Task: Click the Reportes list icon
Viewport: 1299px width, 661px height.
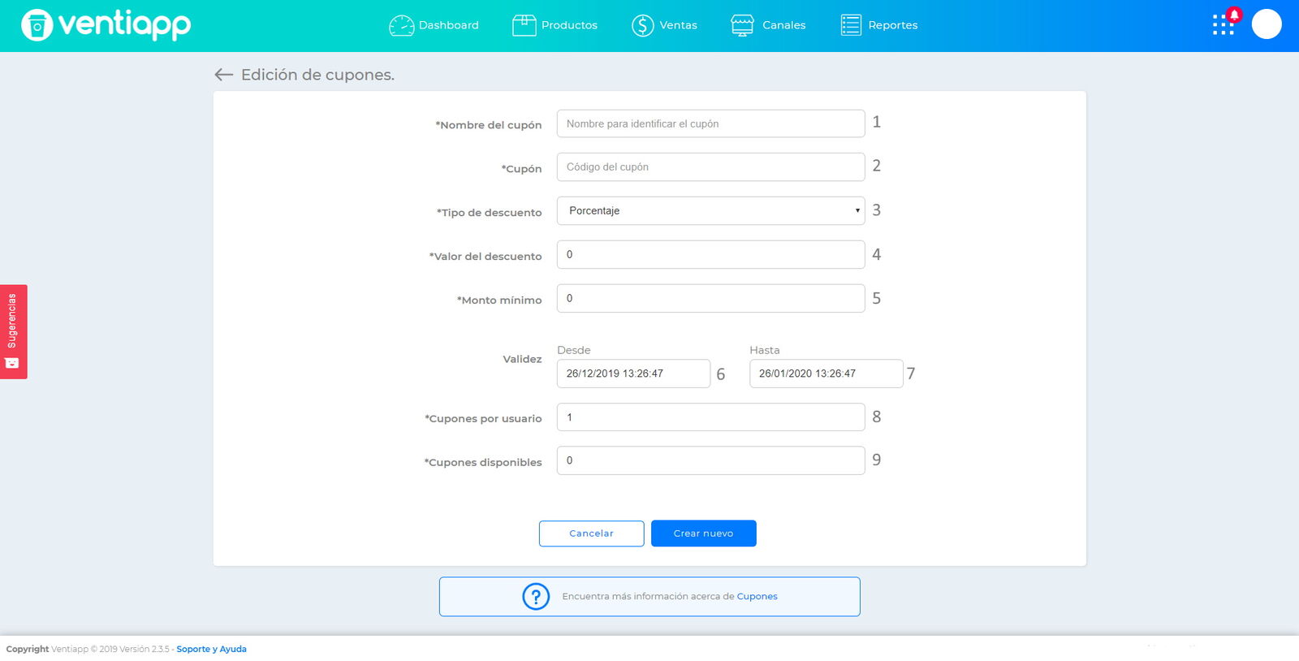Action: (851, 26)
